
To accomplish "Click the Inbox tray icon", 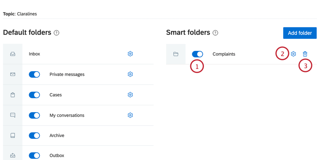I will point(13,54).
